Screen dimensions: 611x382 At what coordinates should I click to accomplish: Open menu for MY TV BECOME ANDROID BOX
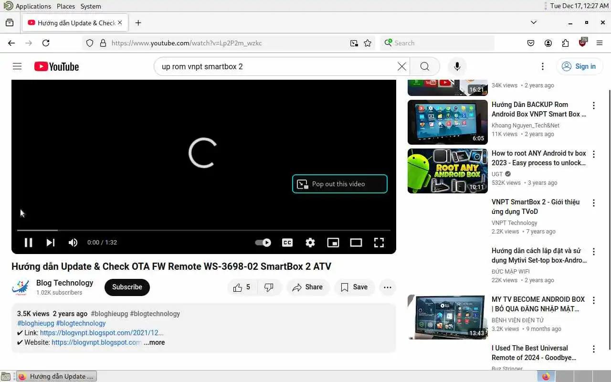click(x=594, y=300)
